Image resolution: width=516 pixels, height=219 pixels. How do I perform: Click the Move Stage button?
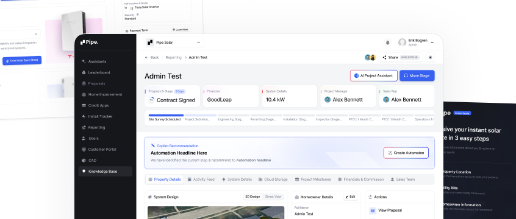click(417, 75)
